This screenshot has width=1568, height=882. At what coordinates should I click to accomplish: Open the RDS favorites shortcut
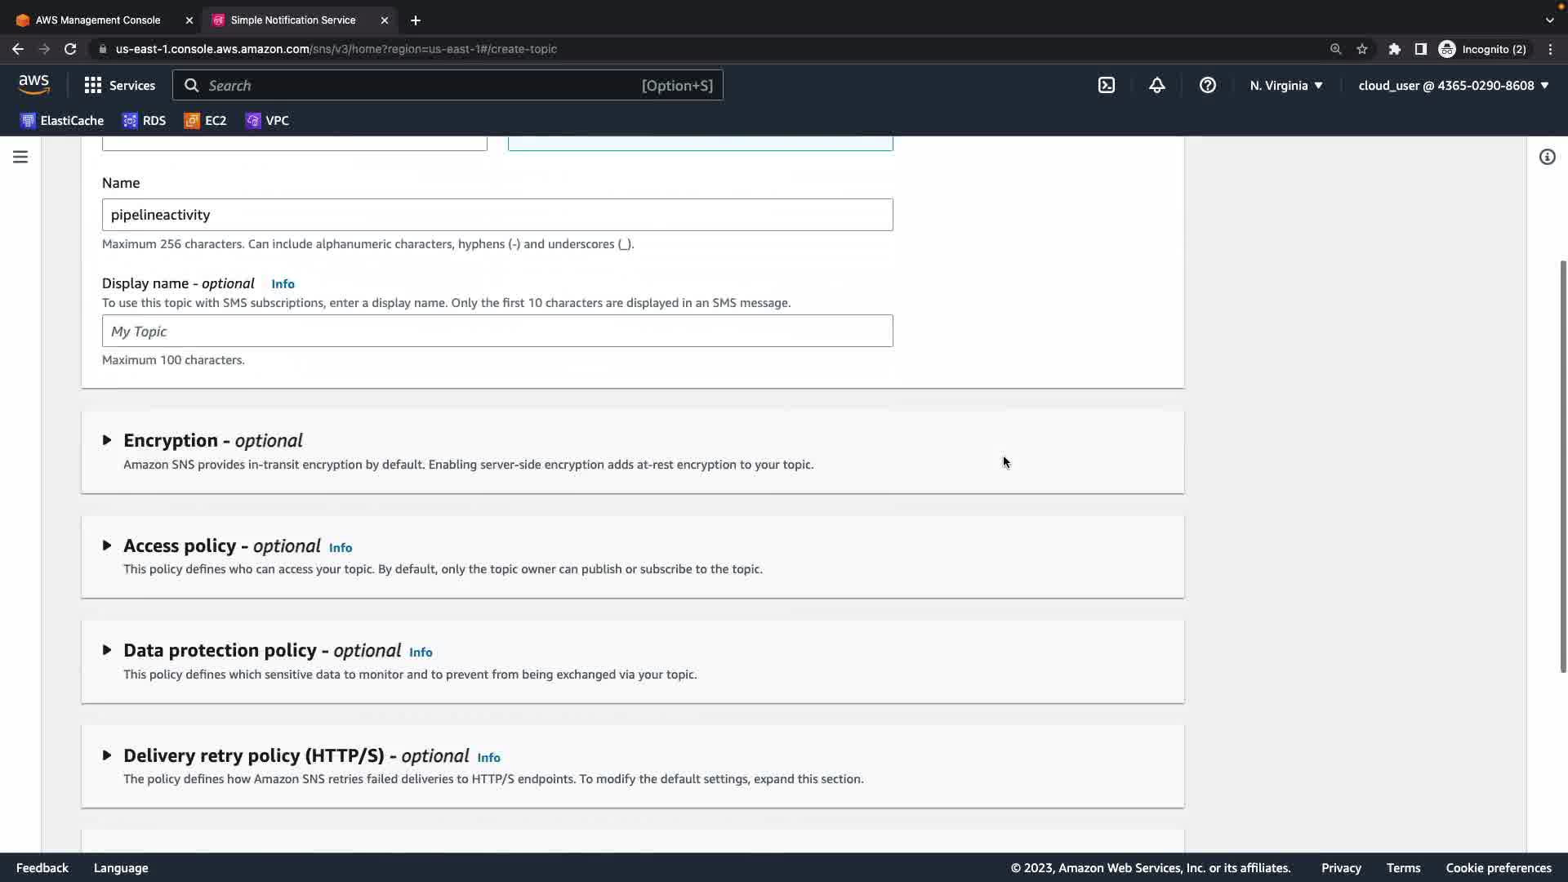[145, 121]
